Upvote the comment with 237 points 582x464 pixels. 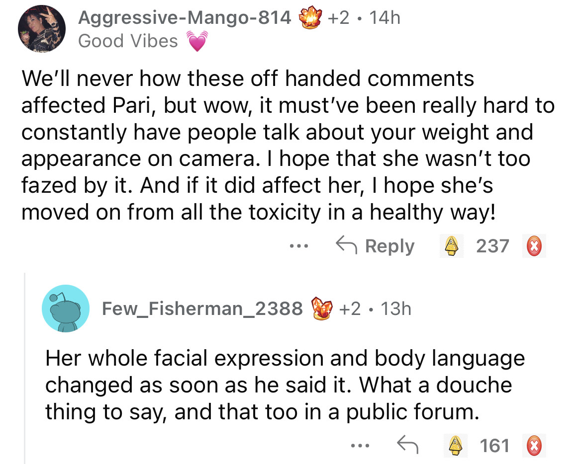pyautogui.click(x=451, y=246)
